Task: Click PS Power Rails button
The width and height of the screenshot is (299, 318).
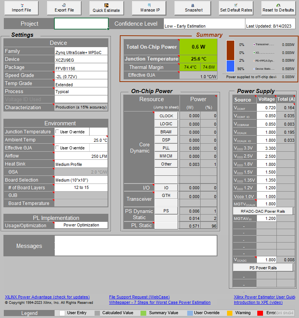Action: 263,268
